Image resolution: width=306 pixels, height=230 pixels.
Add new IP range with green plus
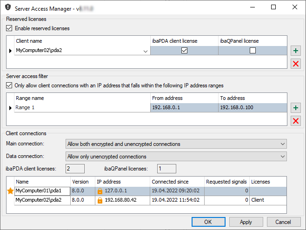point(295,108)
